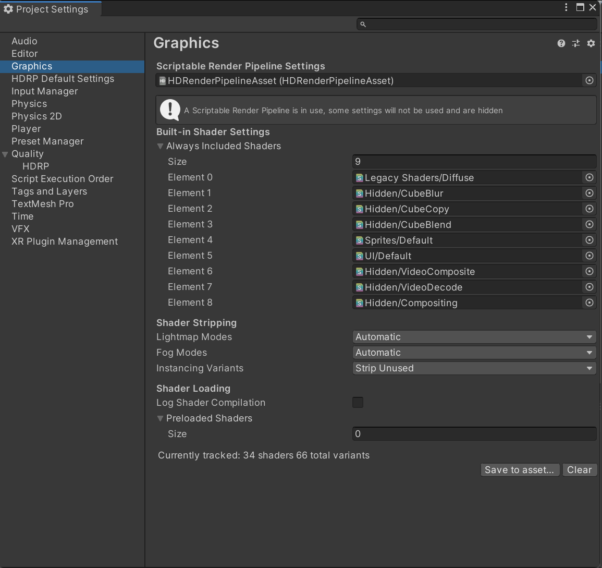
Task: Click the window options kebab menu icon
Action: coord(566,7)
